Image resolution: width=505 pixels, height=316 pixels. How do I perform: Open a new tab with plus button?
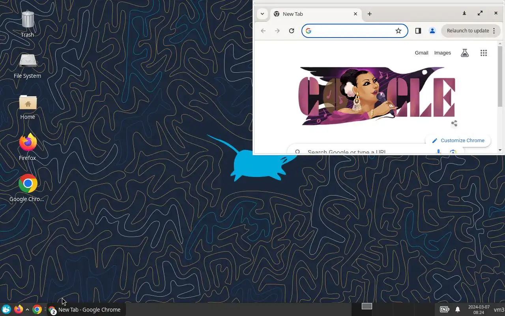(369, 14)
